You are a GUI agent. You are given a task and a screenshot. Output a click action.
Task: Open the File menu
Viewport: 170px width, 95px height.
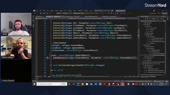(37, 11)
